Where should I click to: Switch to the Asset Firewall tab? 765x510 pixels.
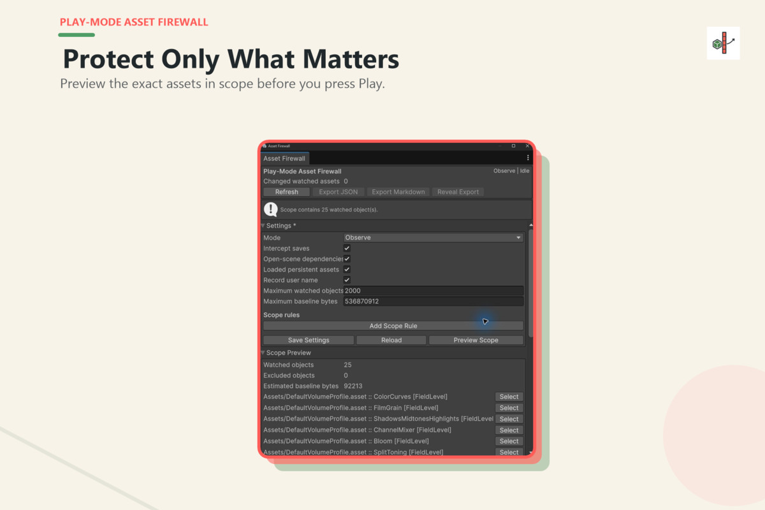[284, 158]
